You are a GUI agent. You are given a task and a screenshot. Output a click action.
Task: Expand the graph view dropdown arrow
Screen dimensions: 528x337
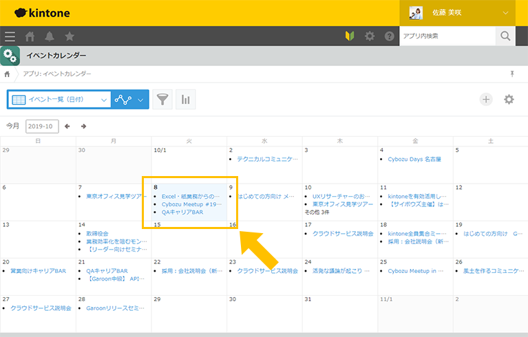(x=141, y=100)
